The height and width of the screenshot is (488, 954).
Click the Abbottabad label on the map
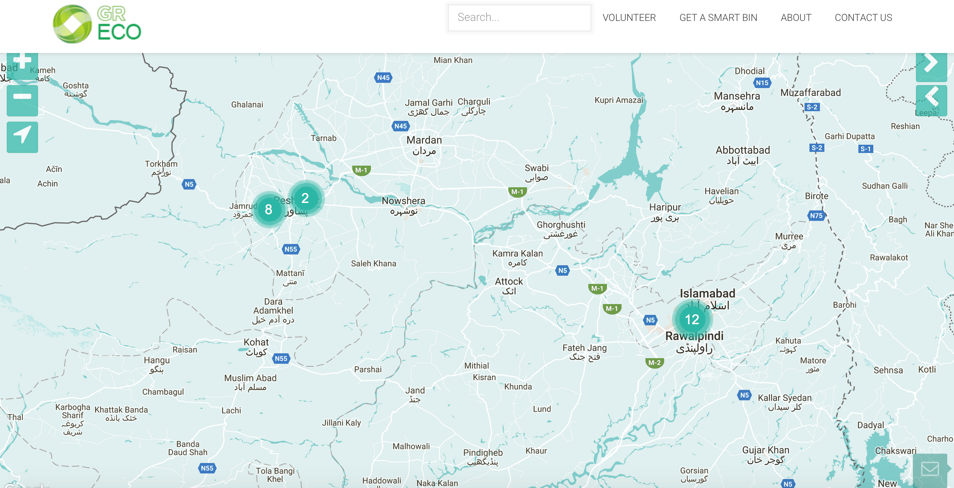click(743, 150)
